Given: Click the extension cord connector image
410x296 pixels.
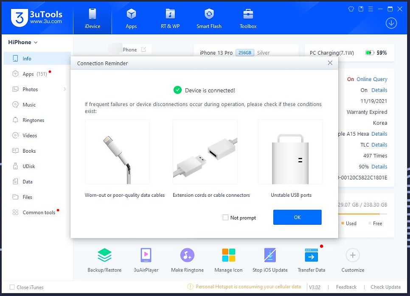Looking at the screenshot, I should click(205, 152).
